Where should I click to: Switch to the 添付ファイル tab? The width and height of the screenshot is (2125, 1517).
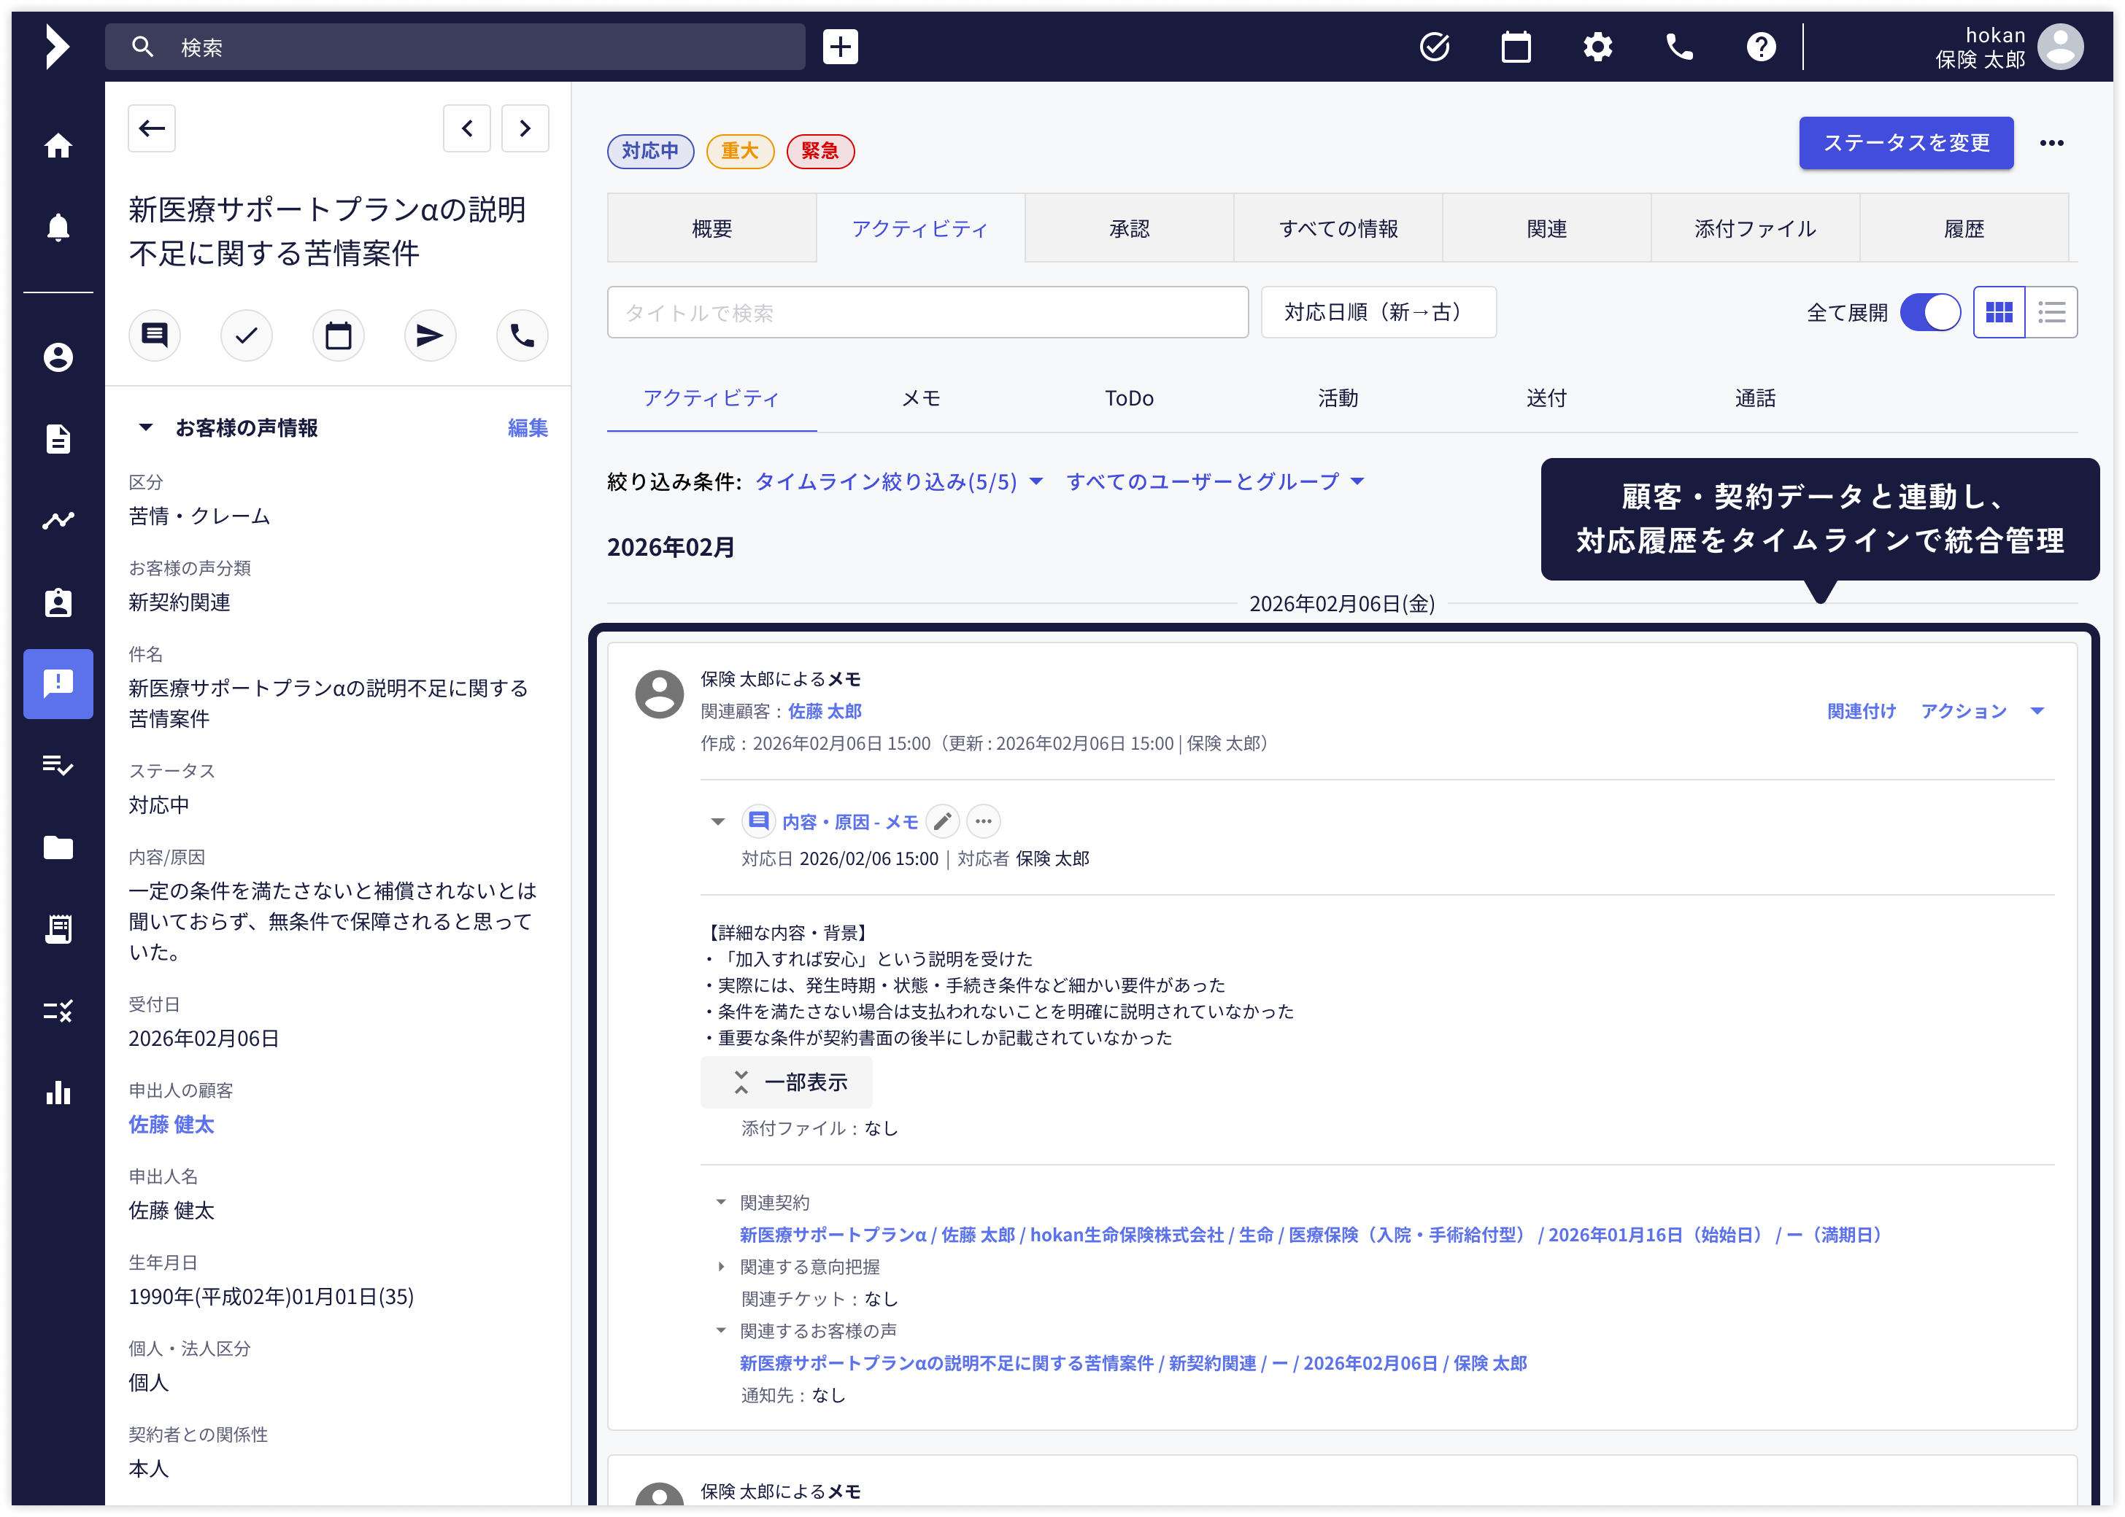(1754, 229)
